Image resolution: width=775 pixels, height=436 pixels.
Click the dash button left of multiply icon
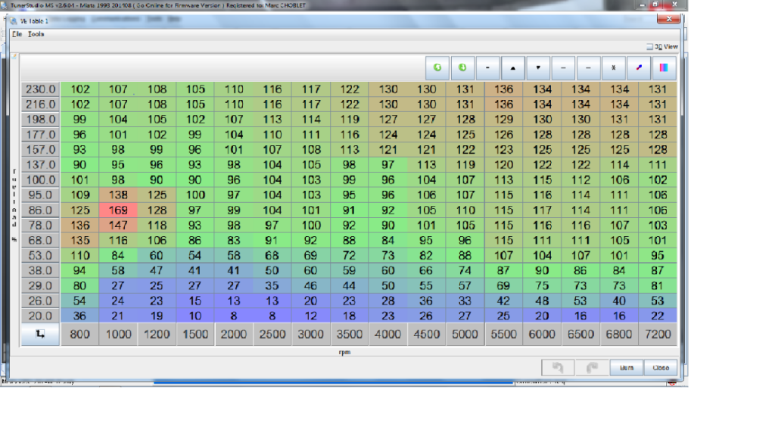click(x=589, y=67)
